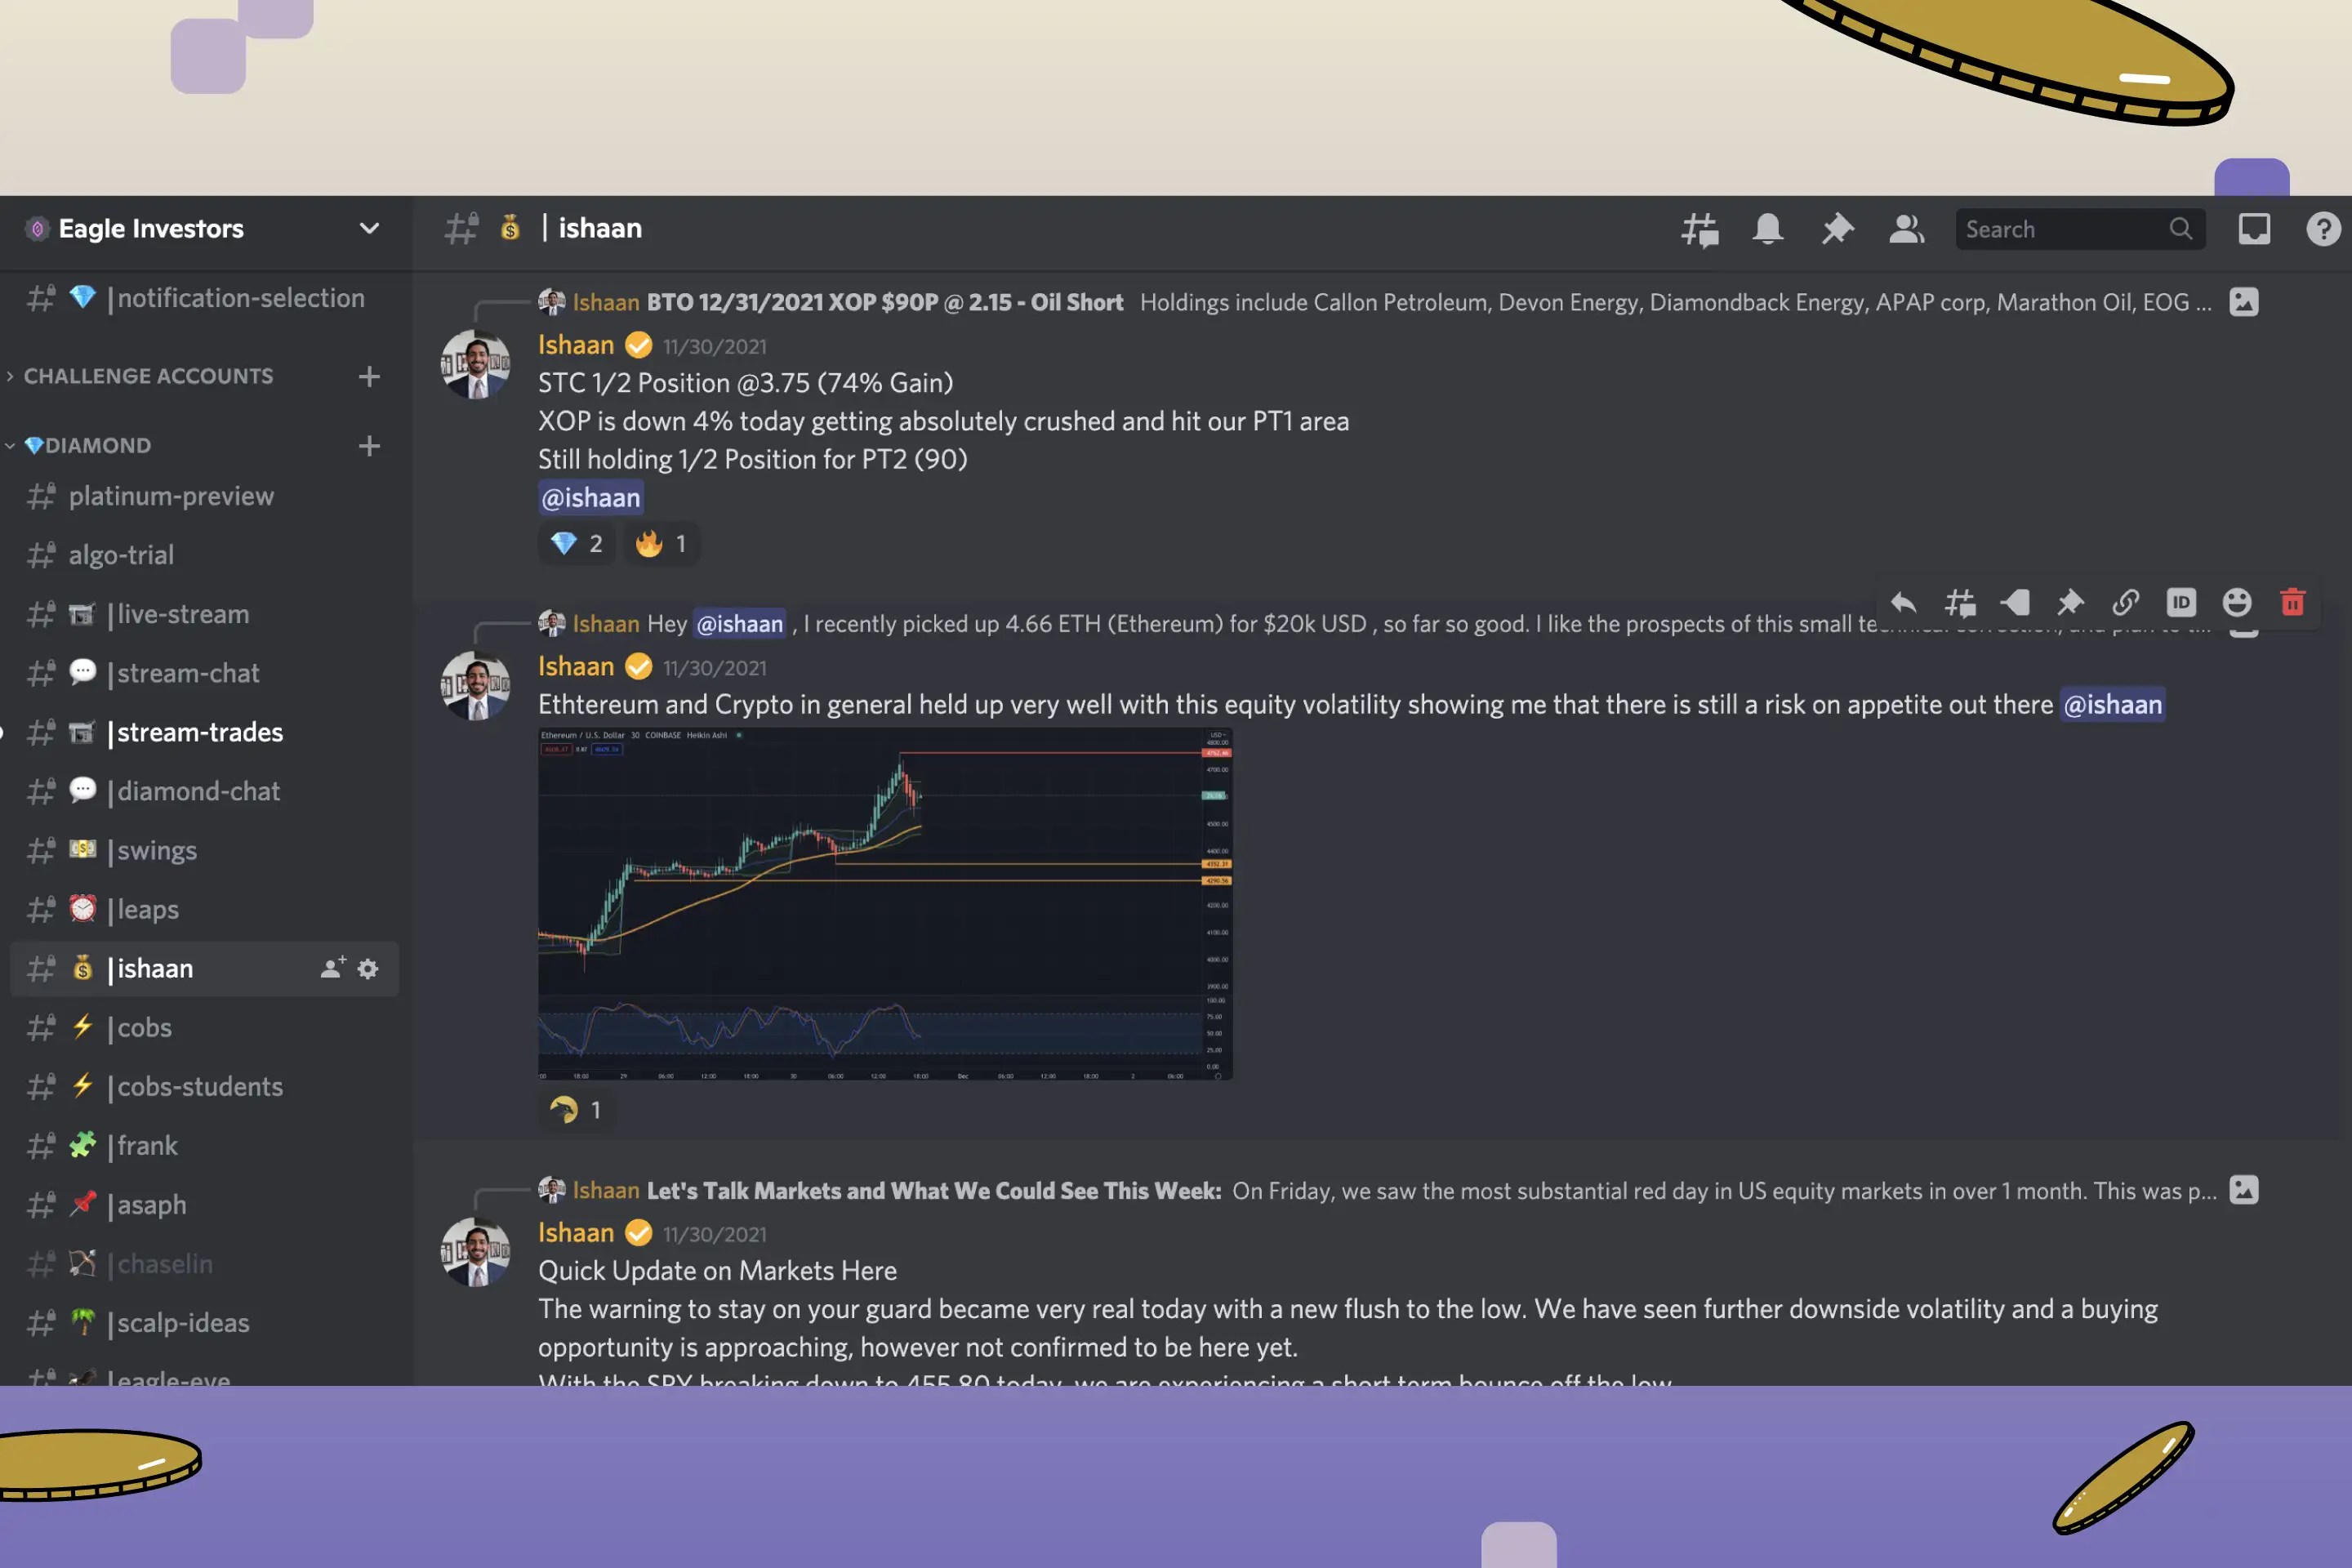2352x1568 pixels.
Task: Click the members list icon
Action: pyautogui.click(x=1906, y=228)
